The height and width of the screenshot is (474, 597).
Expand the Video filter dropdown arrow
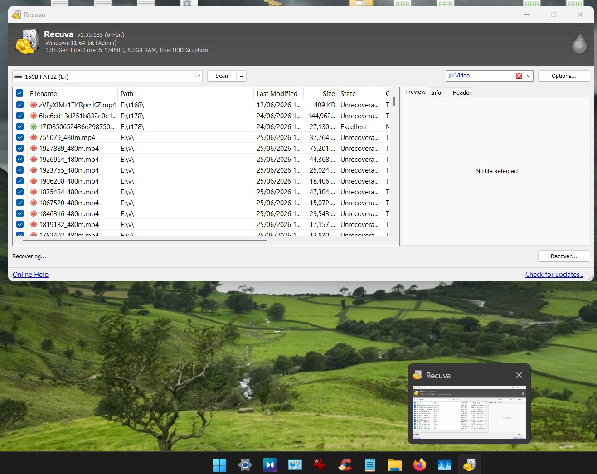[529, 76]
